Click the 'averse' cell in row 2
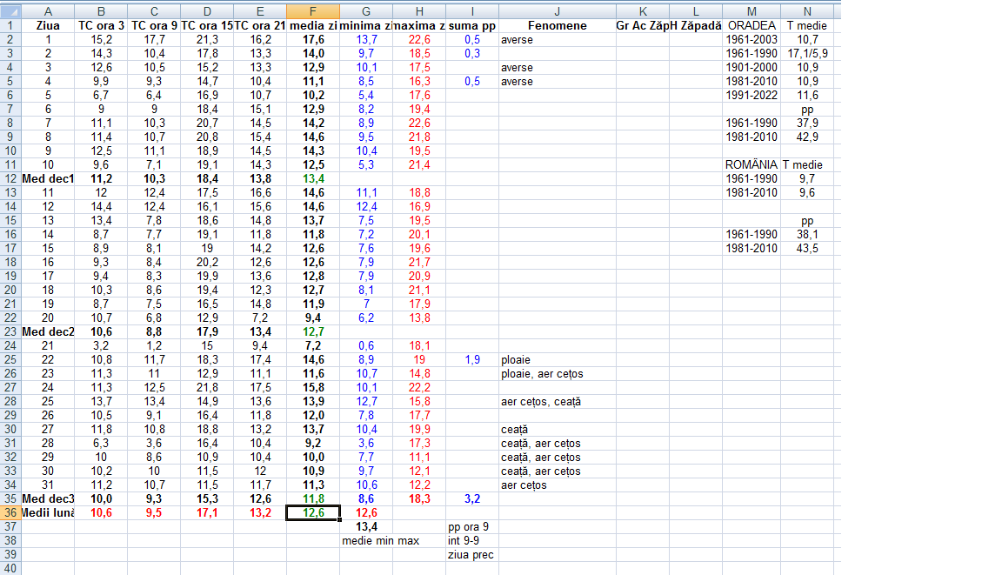The image size is (1002, 575). pos(558,40)
